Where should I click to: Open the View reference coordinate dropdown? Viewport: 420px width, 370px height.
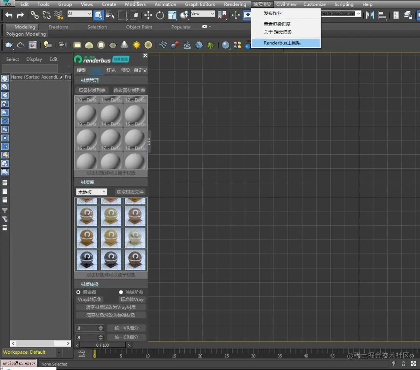click(203, 14)
